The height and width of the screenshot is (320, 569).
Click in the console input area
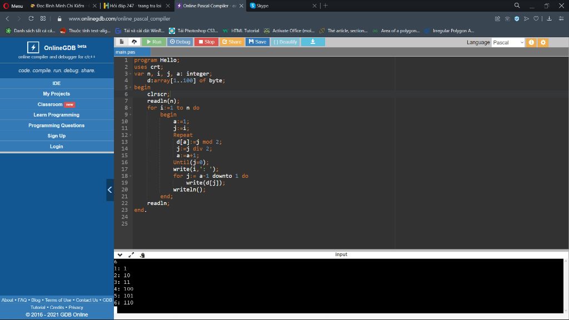click(x=338, y=286)
